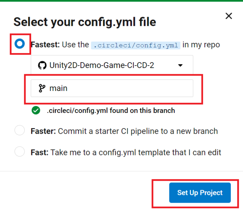Image resolution: width=243 pixels, height=213 pixels.
Task: Click the Set Up Project button
Action: 200,193
